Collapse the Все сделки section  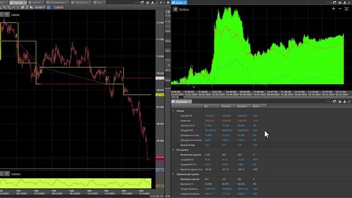pos(173,150)
